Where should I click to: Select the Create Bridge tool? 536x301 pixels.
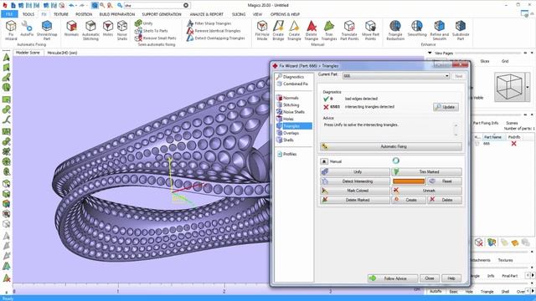pyautogui.click(x=278, y=30)
